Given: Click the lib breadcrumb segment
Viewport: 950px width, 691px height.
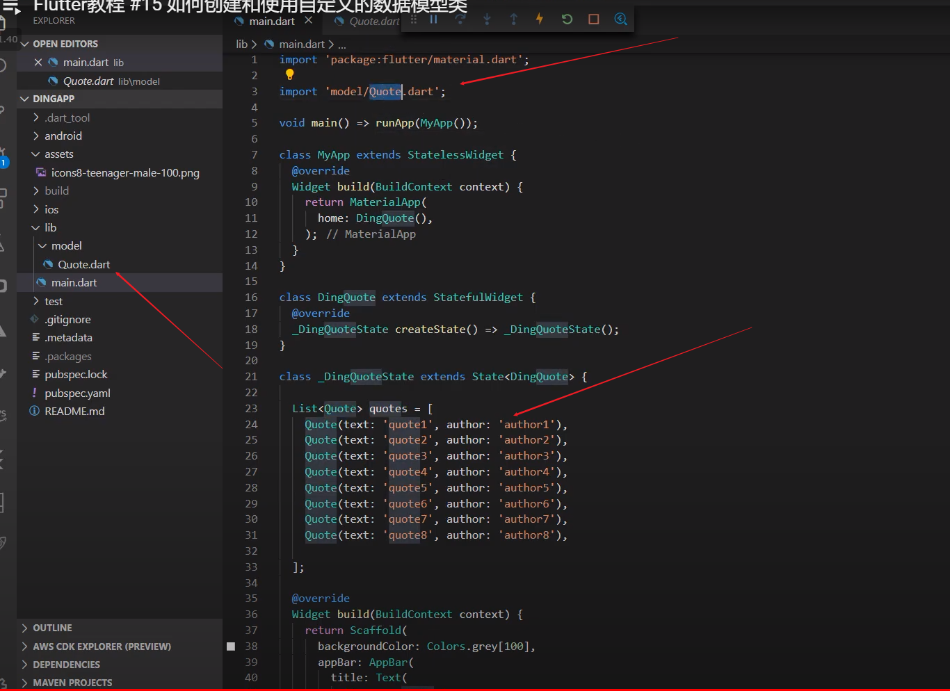Looking at the screenshot, I should [x=241, y=44].
